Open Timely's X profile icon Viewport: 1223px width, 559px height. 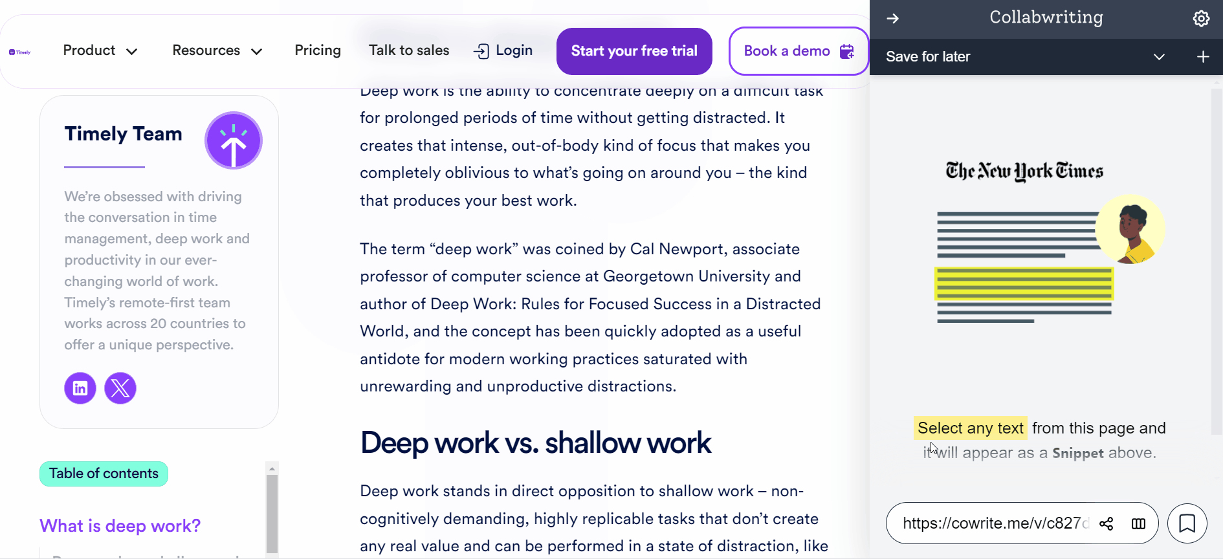[120, 388]
